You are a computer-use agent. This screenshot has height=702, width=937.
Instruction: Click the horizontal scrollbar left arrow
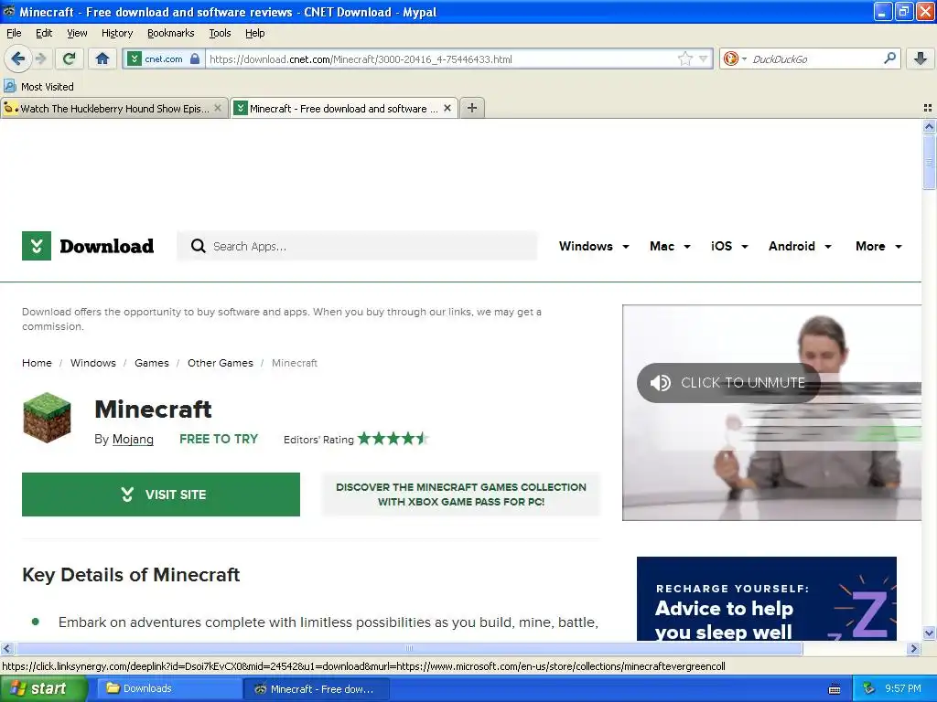pos(6,648)
